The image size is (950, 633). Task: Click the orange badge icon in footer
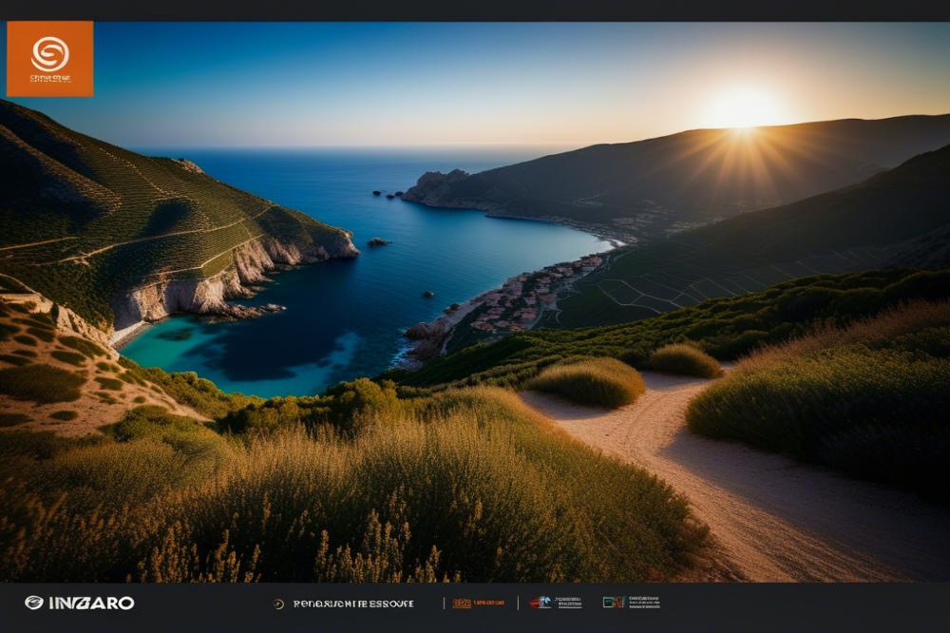[462, 603]
